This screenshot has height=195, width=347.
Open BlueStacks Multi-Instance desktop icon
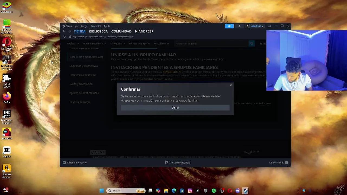7,27
